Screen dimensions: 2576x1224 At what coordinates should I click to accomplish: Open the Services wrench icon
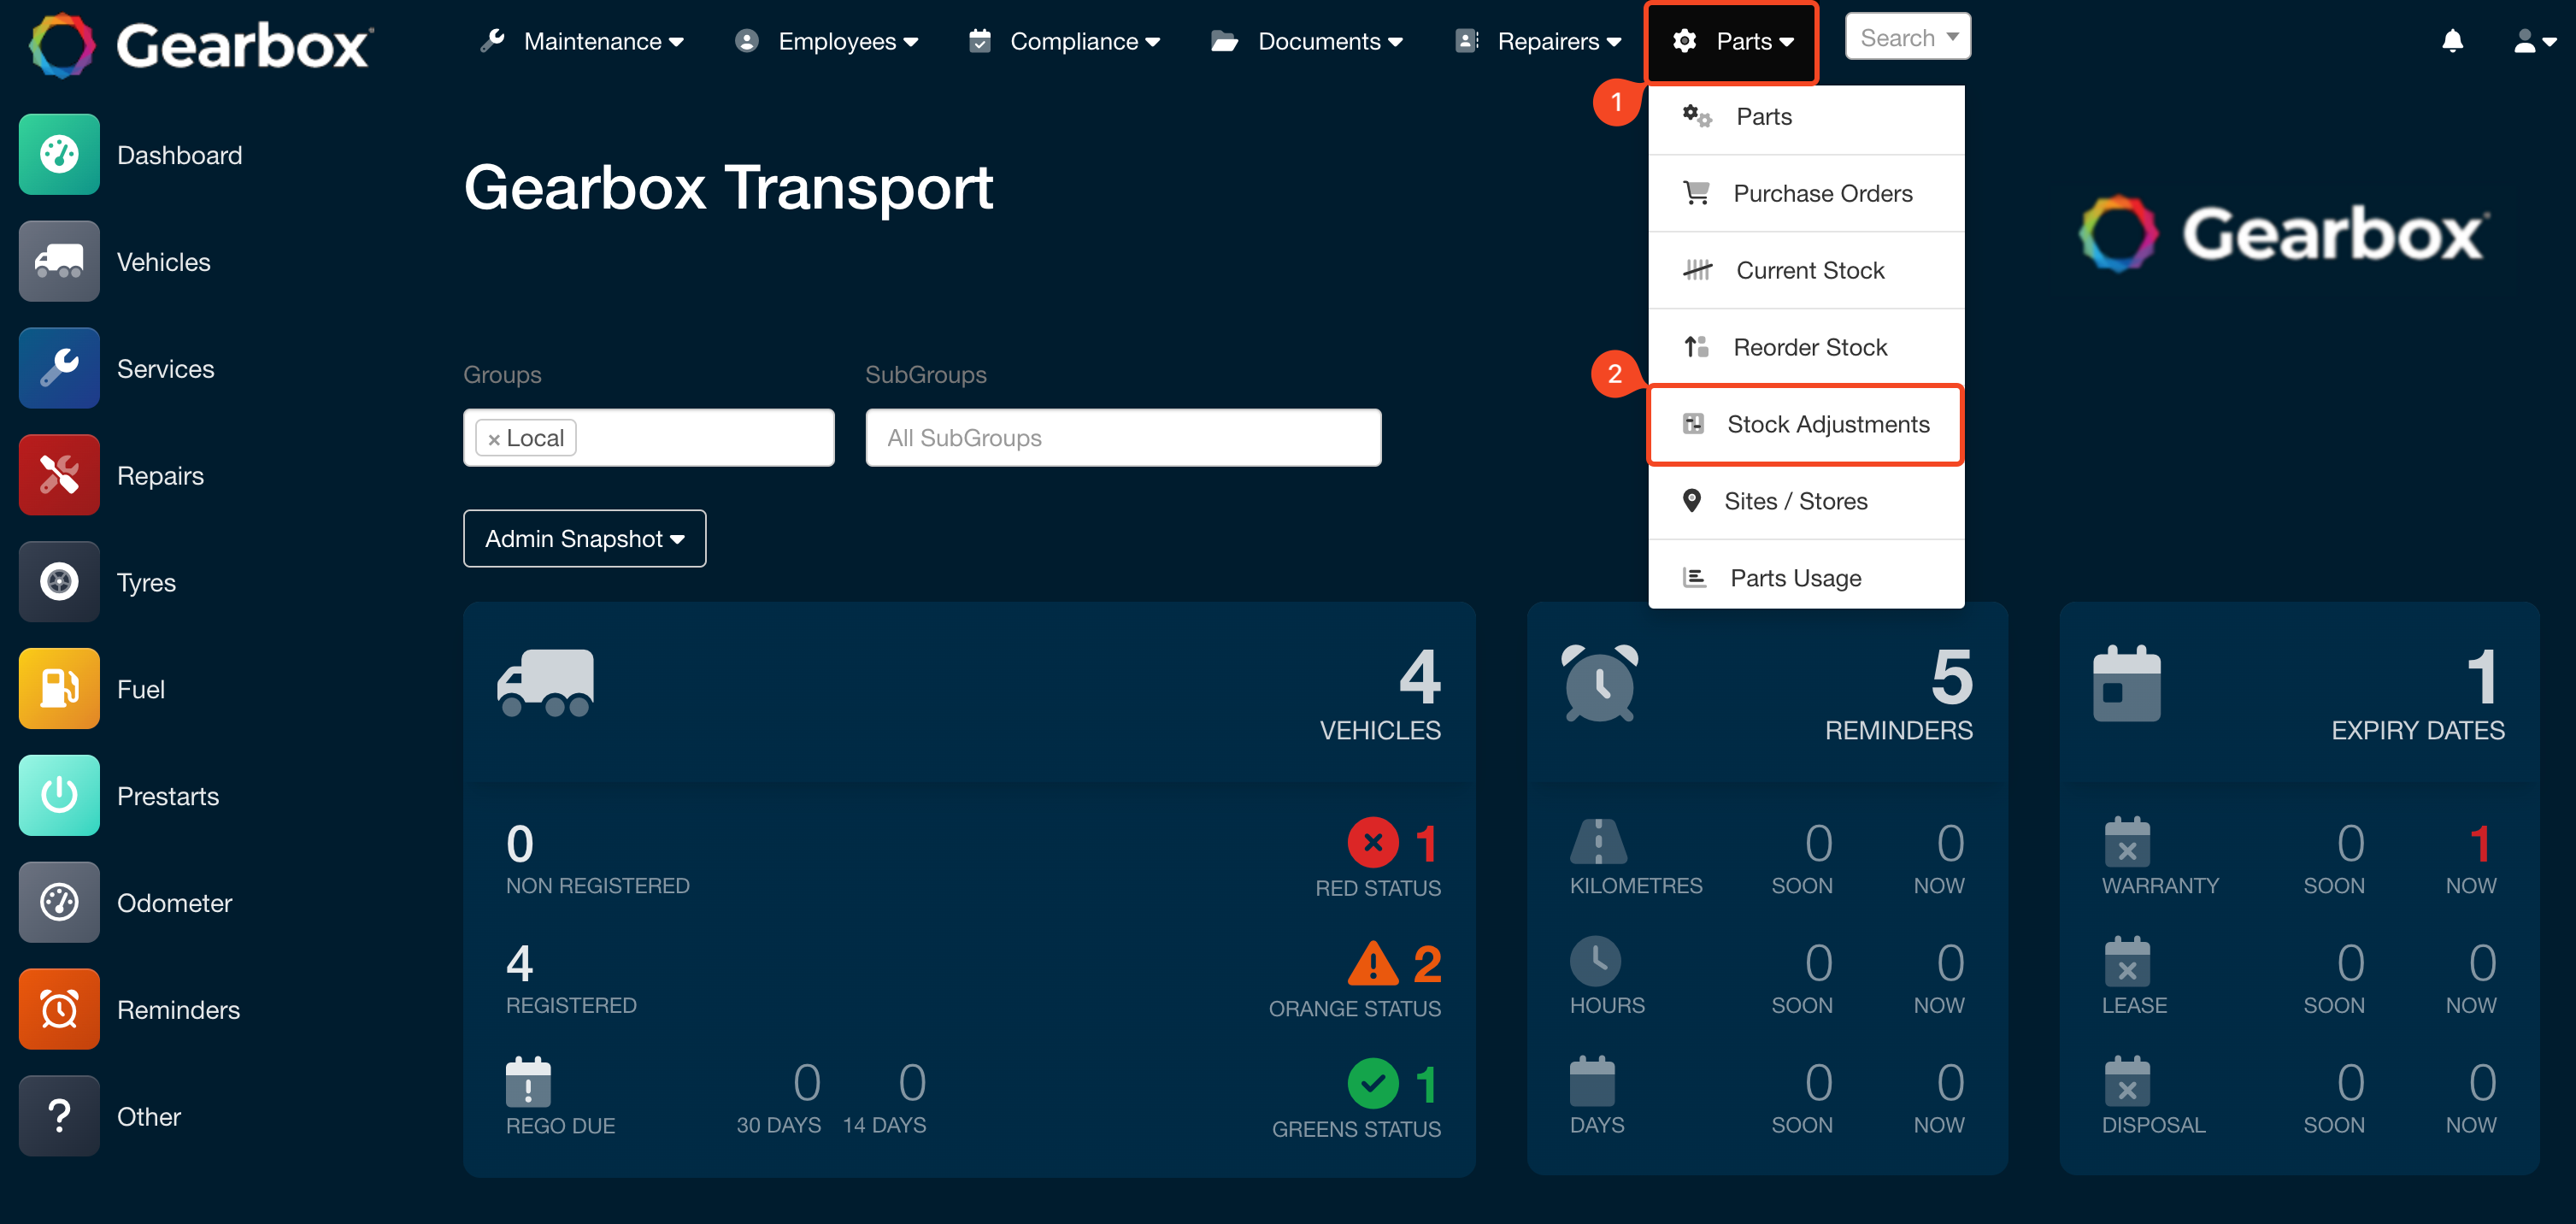(x=59, y=368)
